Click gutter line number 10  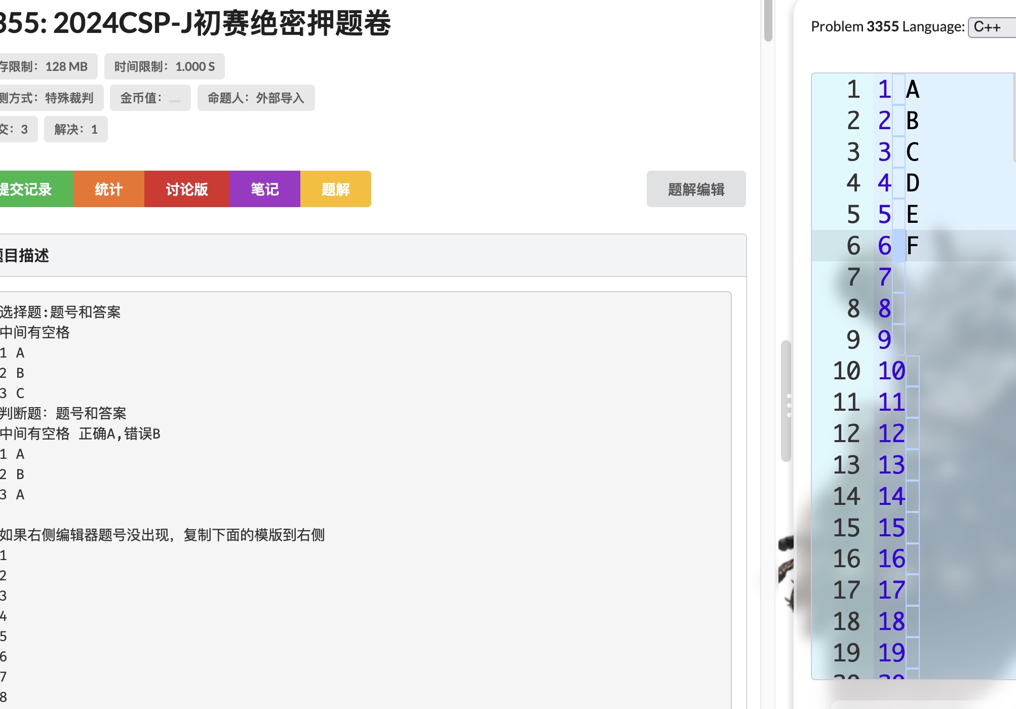846,371
